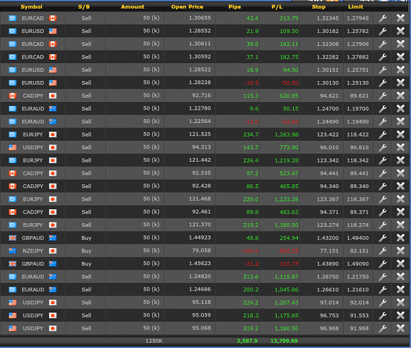
Task: Edit USDJPY 95.059 trade with wrench
Action: pos(383,316)
